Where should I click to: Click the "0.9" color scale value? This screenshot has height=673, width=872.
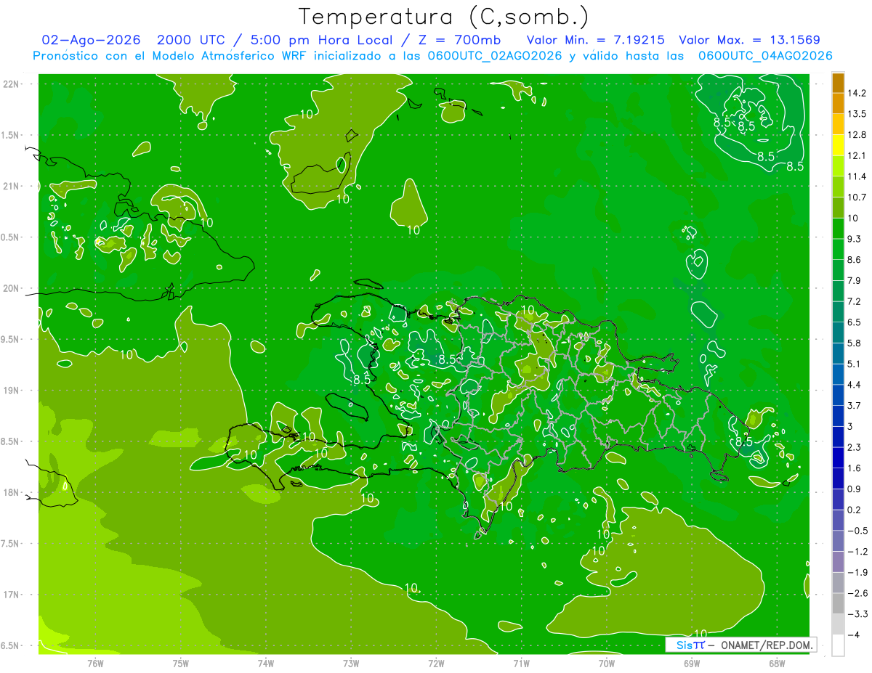tap(855, 489)
